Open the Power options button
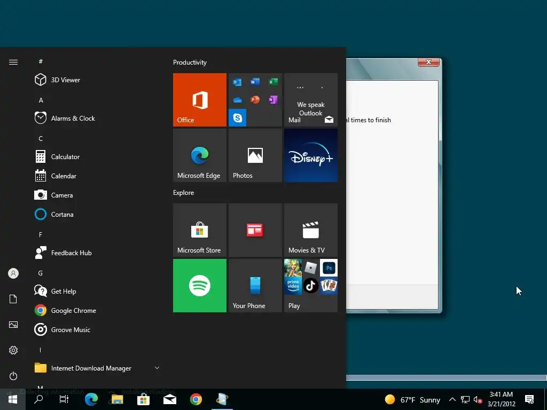This screenshot has width=547, height=410. 13,376
